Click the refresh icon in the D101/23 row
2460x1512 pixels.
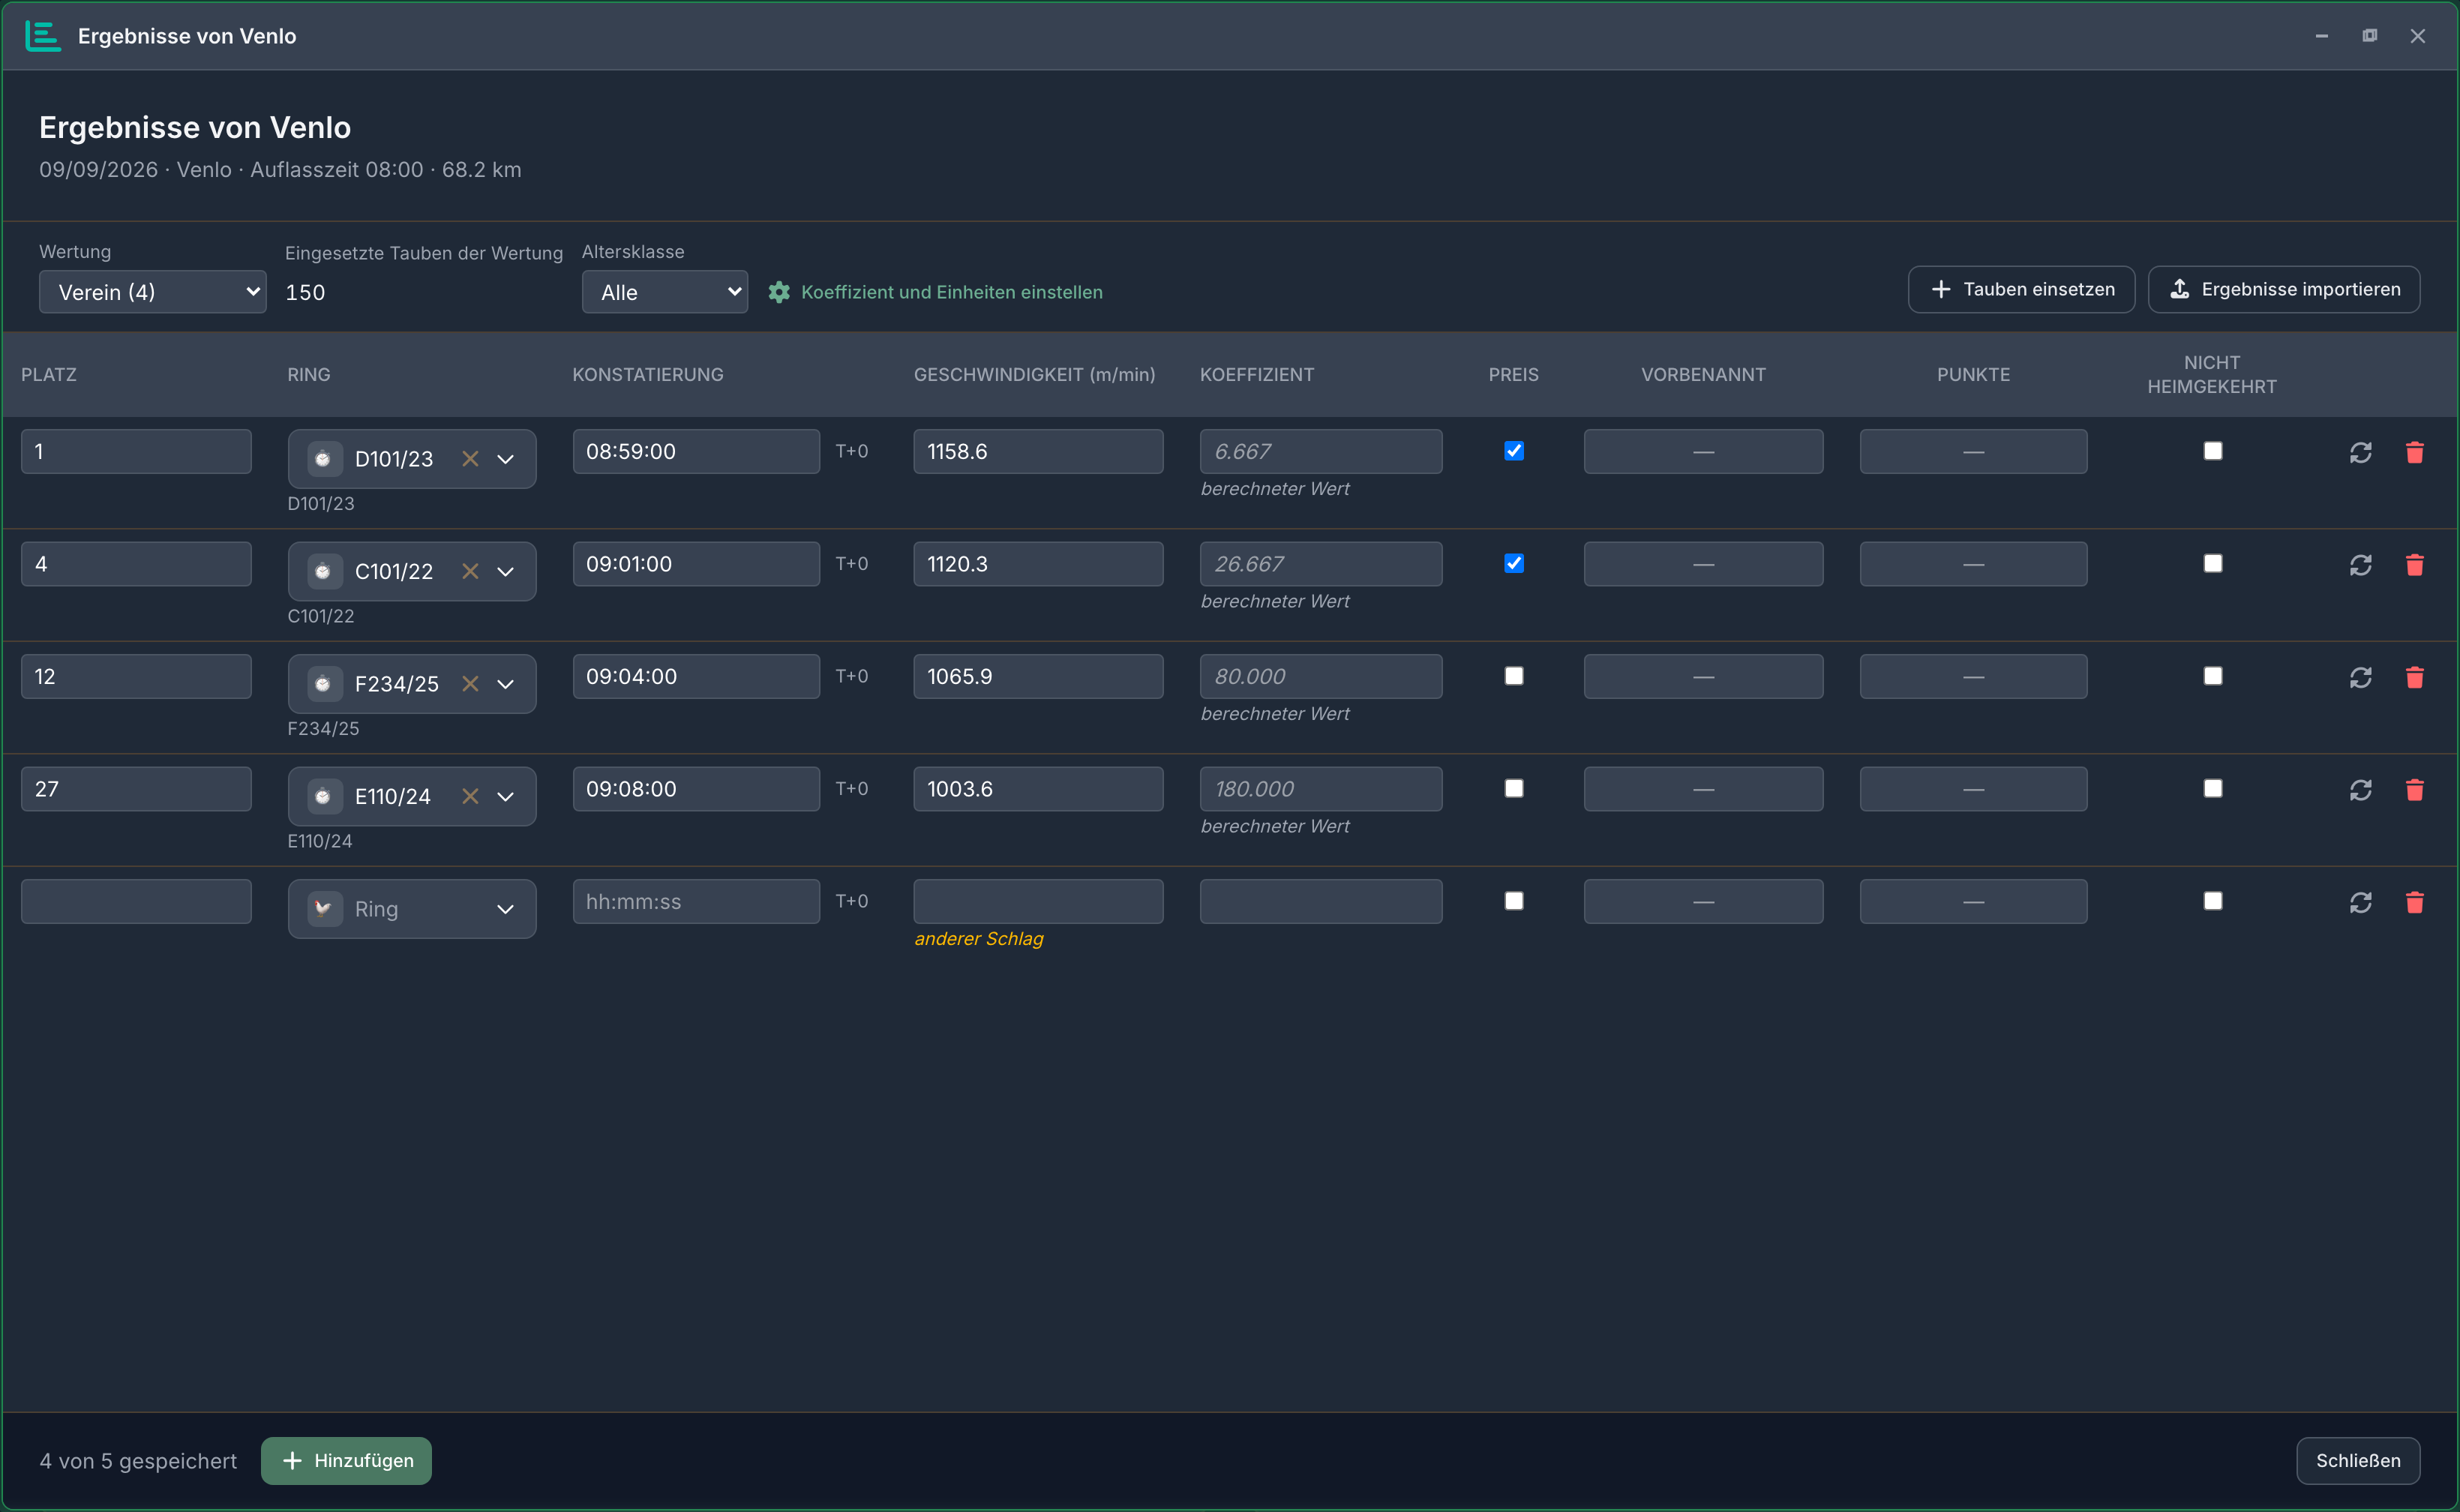click(x=2360, y=452)
